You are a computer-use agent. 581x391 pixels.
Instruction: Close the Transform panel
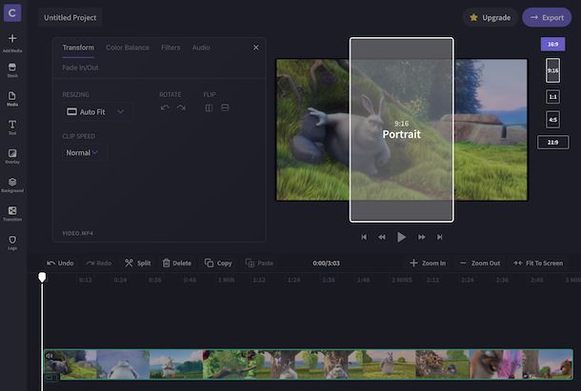pos(256,48)
